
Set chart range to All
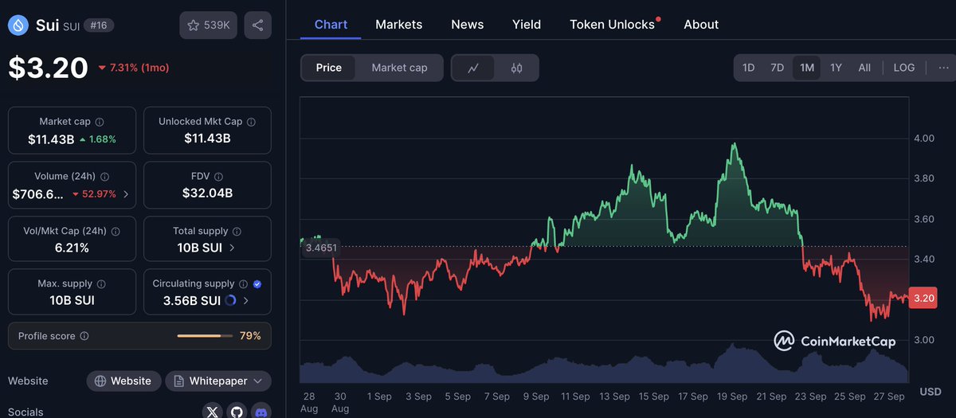coord(864,68)
